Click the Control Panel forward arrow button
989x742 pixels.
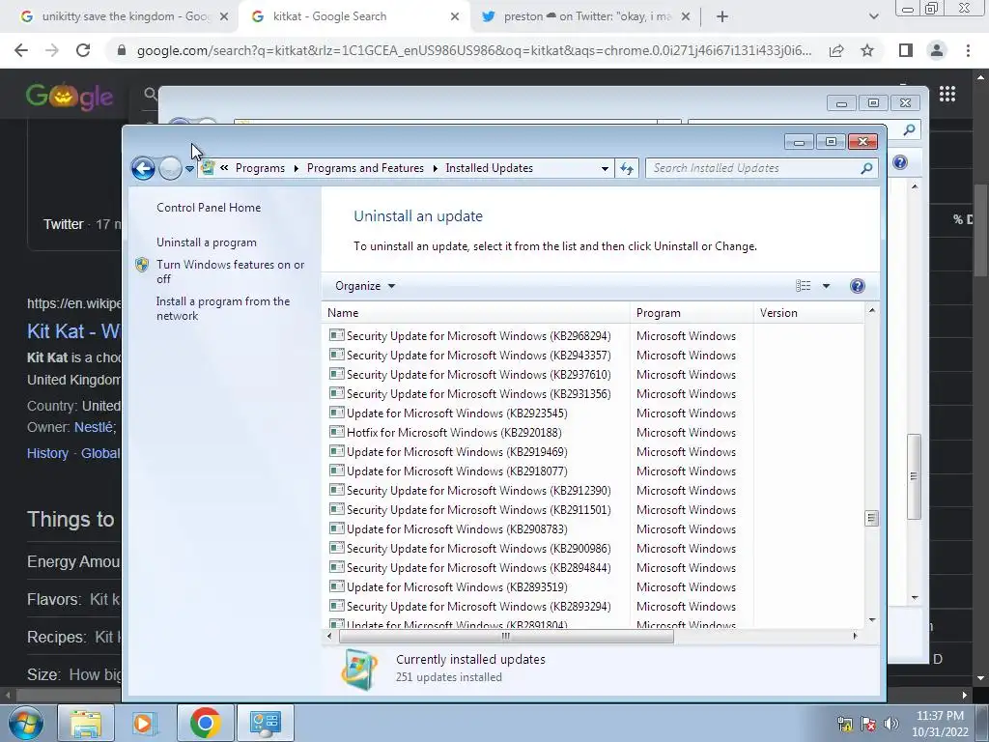[170, 168]
